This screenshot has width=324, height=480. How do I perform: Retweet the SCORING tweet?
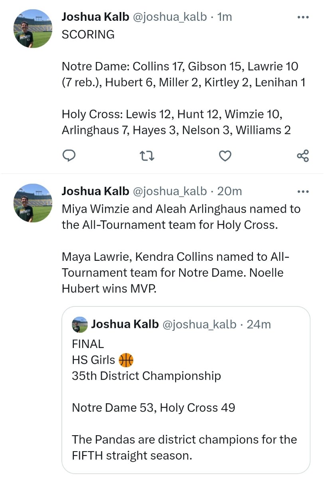[148, 156]
